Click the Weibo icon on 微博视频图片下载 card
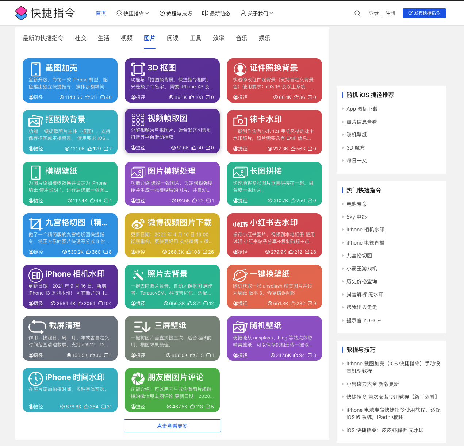Image resolution: width=464 pixels, height=446 pixels. click(138, 224)
